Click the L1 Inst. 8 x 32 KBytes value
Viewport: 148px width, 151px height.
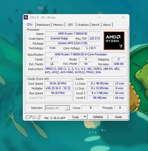(100, 88)
